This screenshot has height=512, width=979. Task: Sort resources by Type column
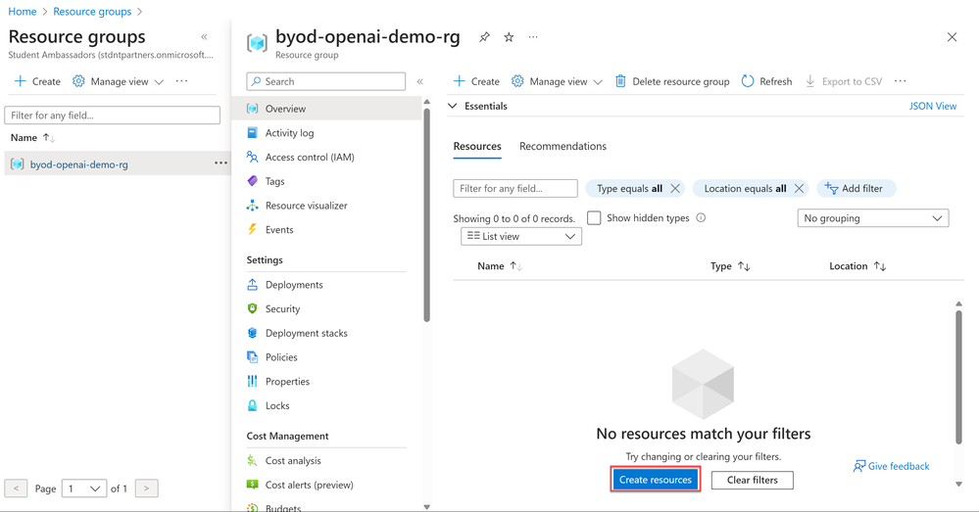(x=730, y=266)
